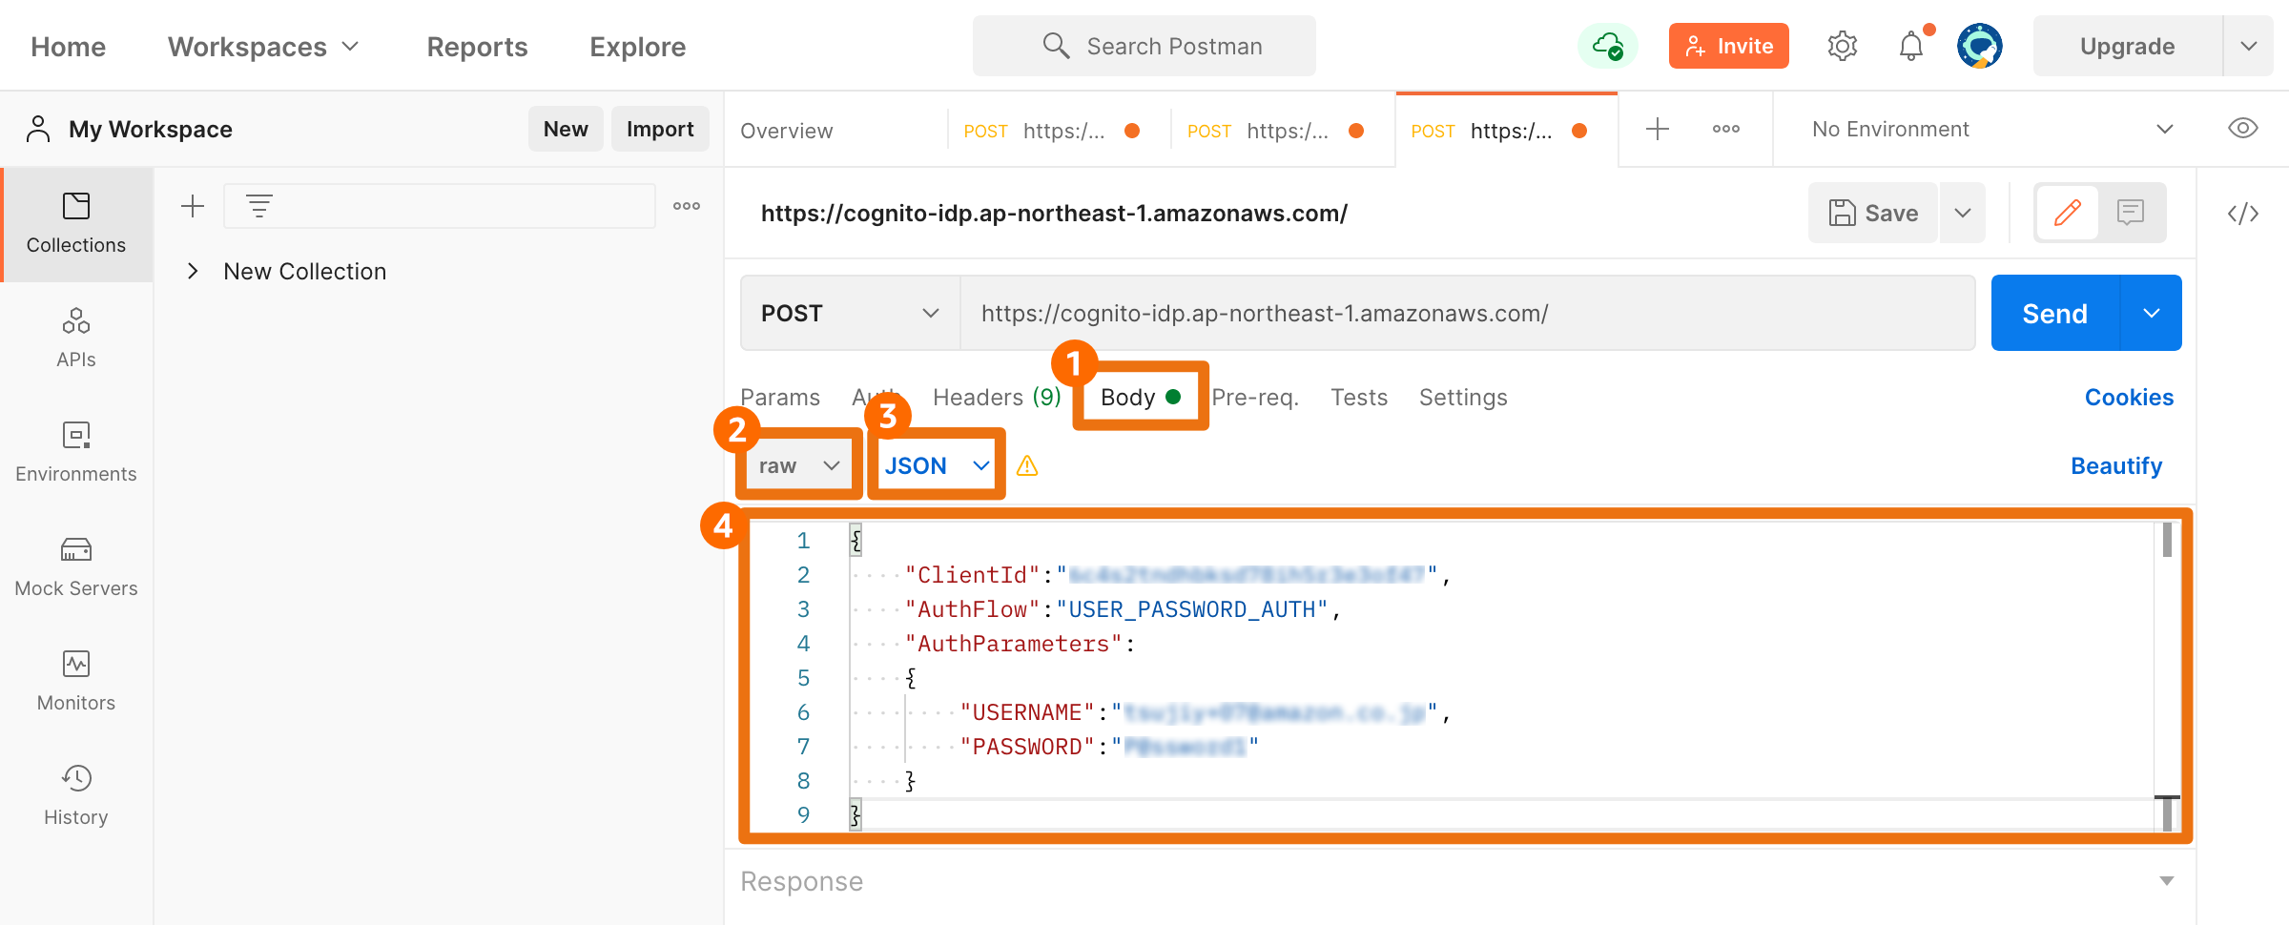Open Reports in top navigation
Screen dimensions: 2289x925
coord(477,47)
